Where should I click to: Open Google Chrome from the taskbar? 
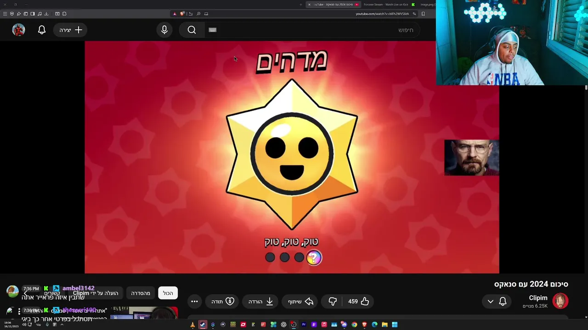(x=354, y=324)
